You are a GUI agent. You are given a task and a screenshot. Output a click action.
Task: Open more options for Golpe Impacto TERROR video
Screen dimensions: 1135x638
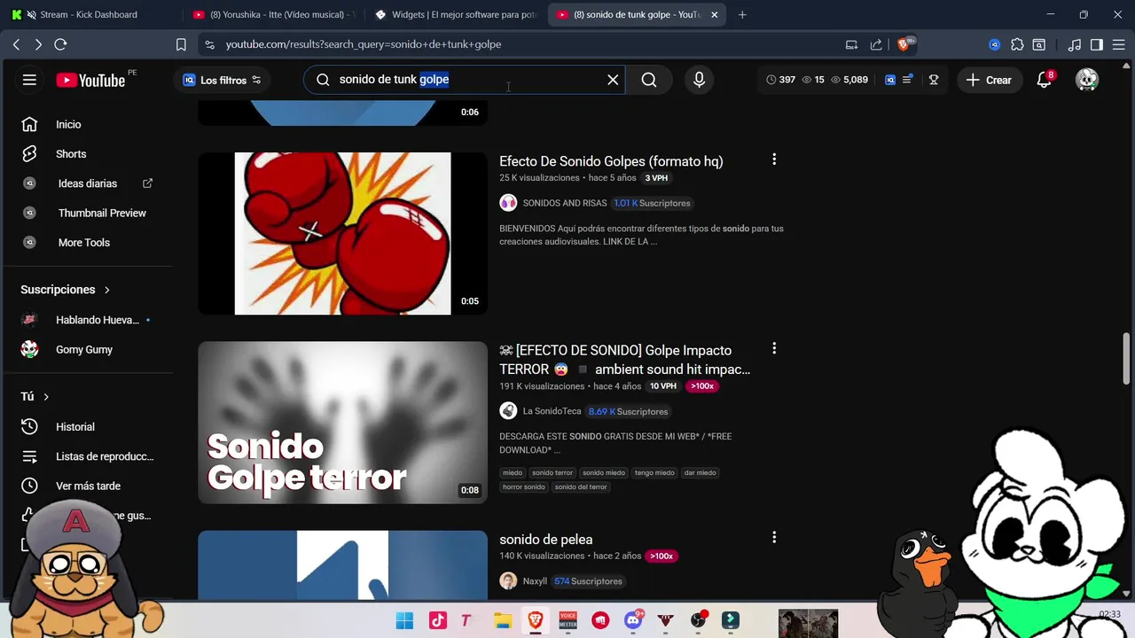(x=774, y=348)
